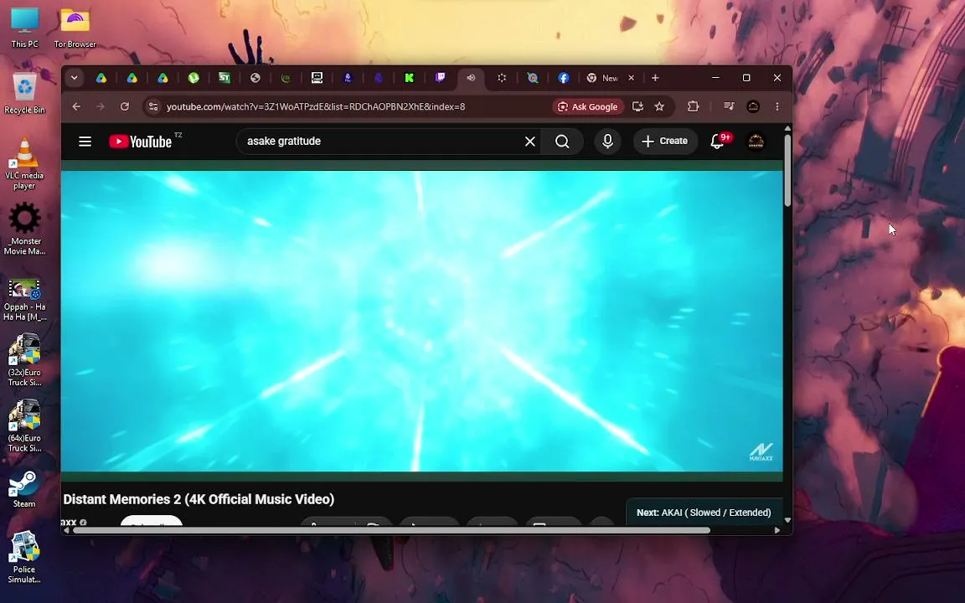Image resolution: width=965 pixels, height=603 pixels.
Task: Click the video player to pause playback
Action: 422,322
